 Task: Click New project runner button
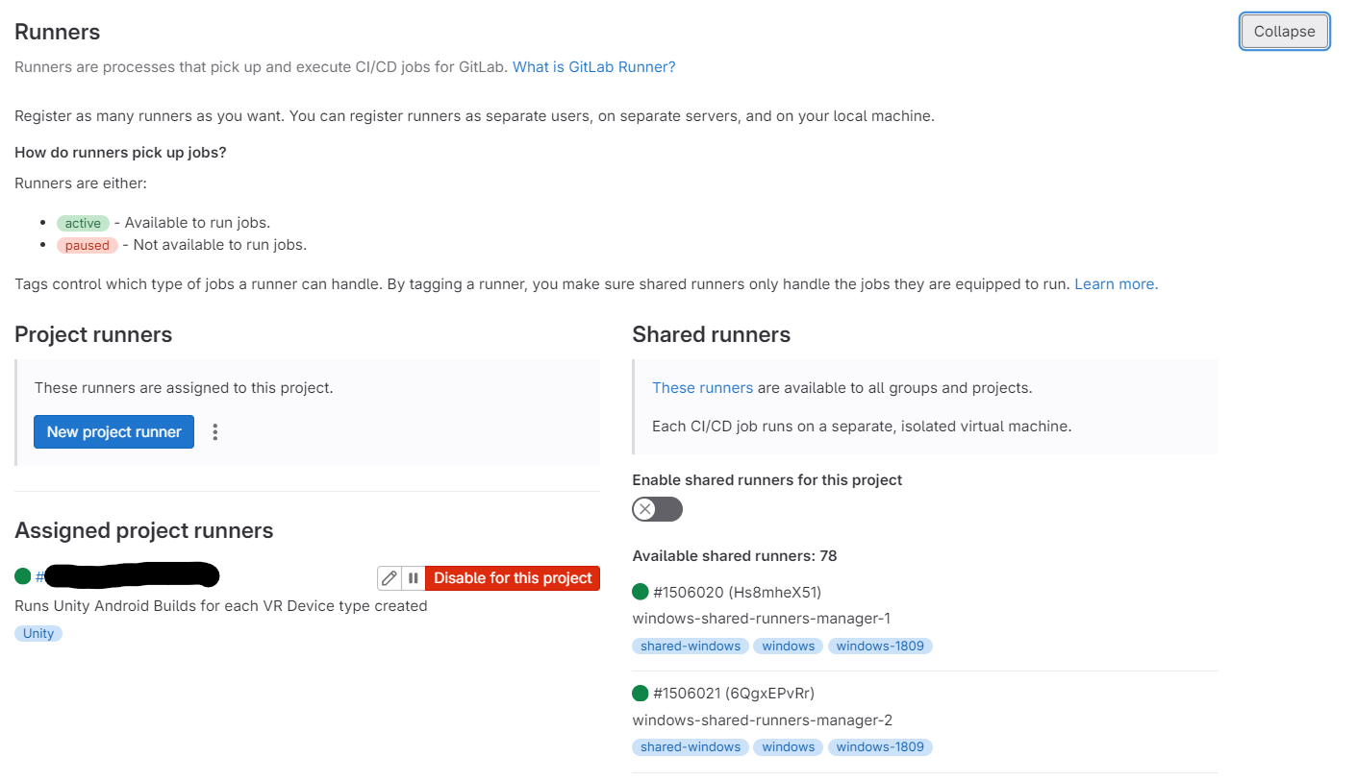click(x=113, y=432)
